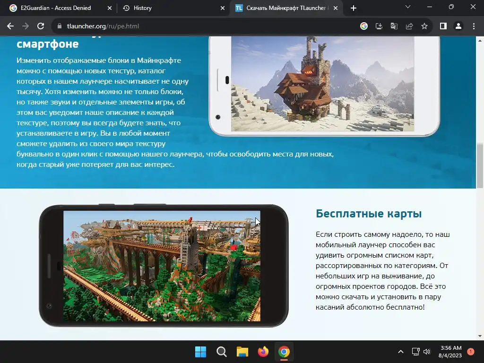Open File Explorer from the taskbar
484x363 pixels.
tap(242, 352)
